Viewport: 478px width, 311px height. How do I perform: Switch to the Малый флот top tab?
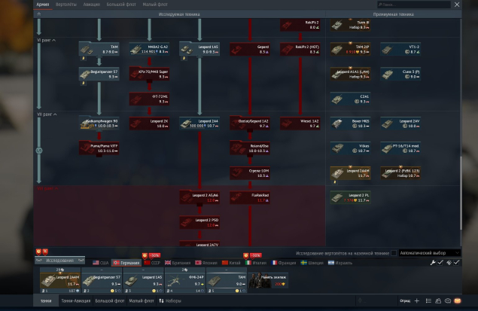pyautogui.click(x=155, y=5)
